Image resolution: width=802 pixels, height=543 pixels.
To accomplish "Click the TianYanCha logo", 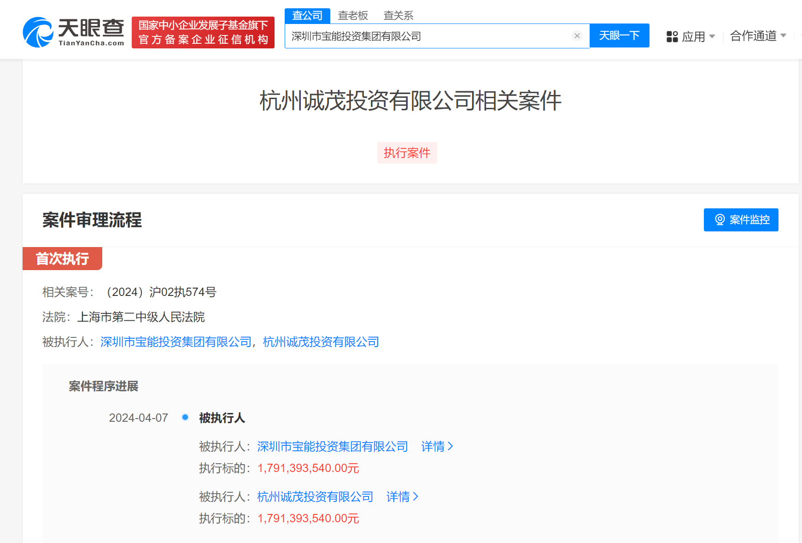I will (74, 32).
